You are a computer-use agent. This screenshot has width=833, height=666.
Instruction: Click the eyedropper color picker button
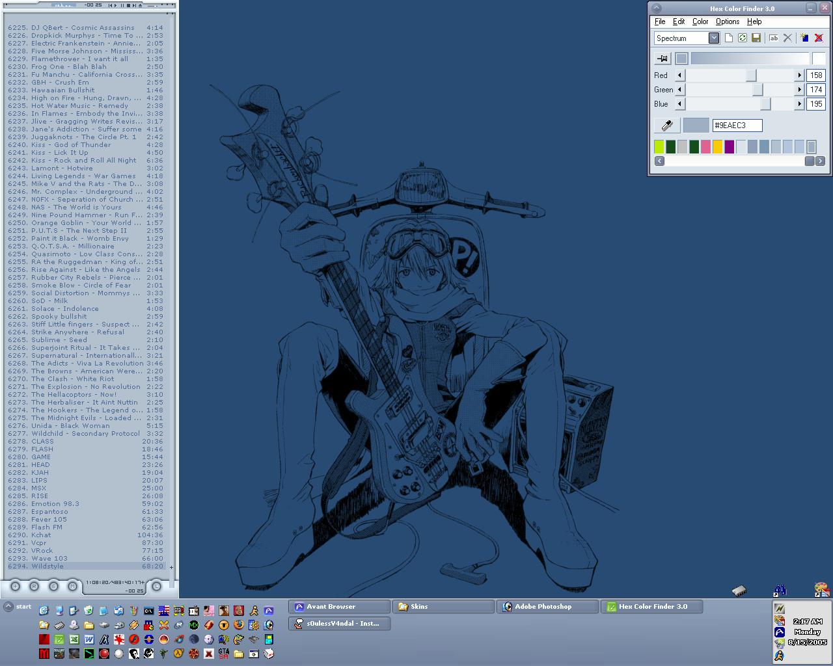[x=667, y=125]
